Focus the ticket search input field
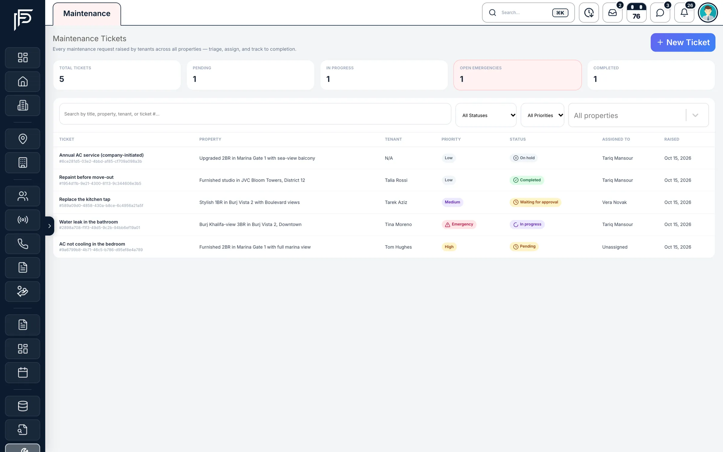This screenshot has height=452, width=723. click(255, 114)
